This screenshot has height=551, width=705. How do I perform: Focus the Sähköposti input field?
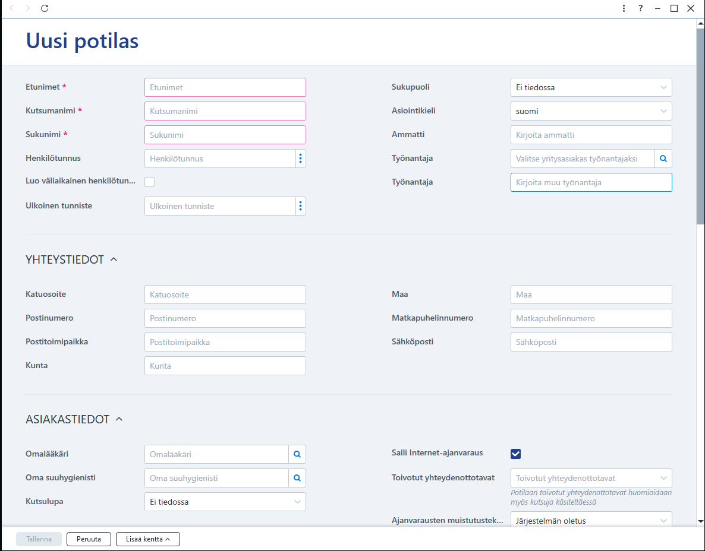tap(591, 342)
